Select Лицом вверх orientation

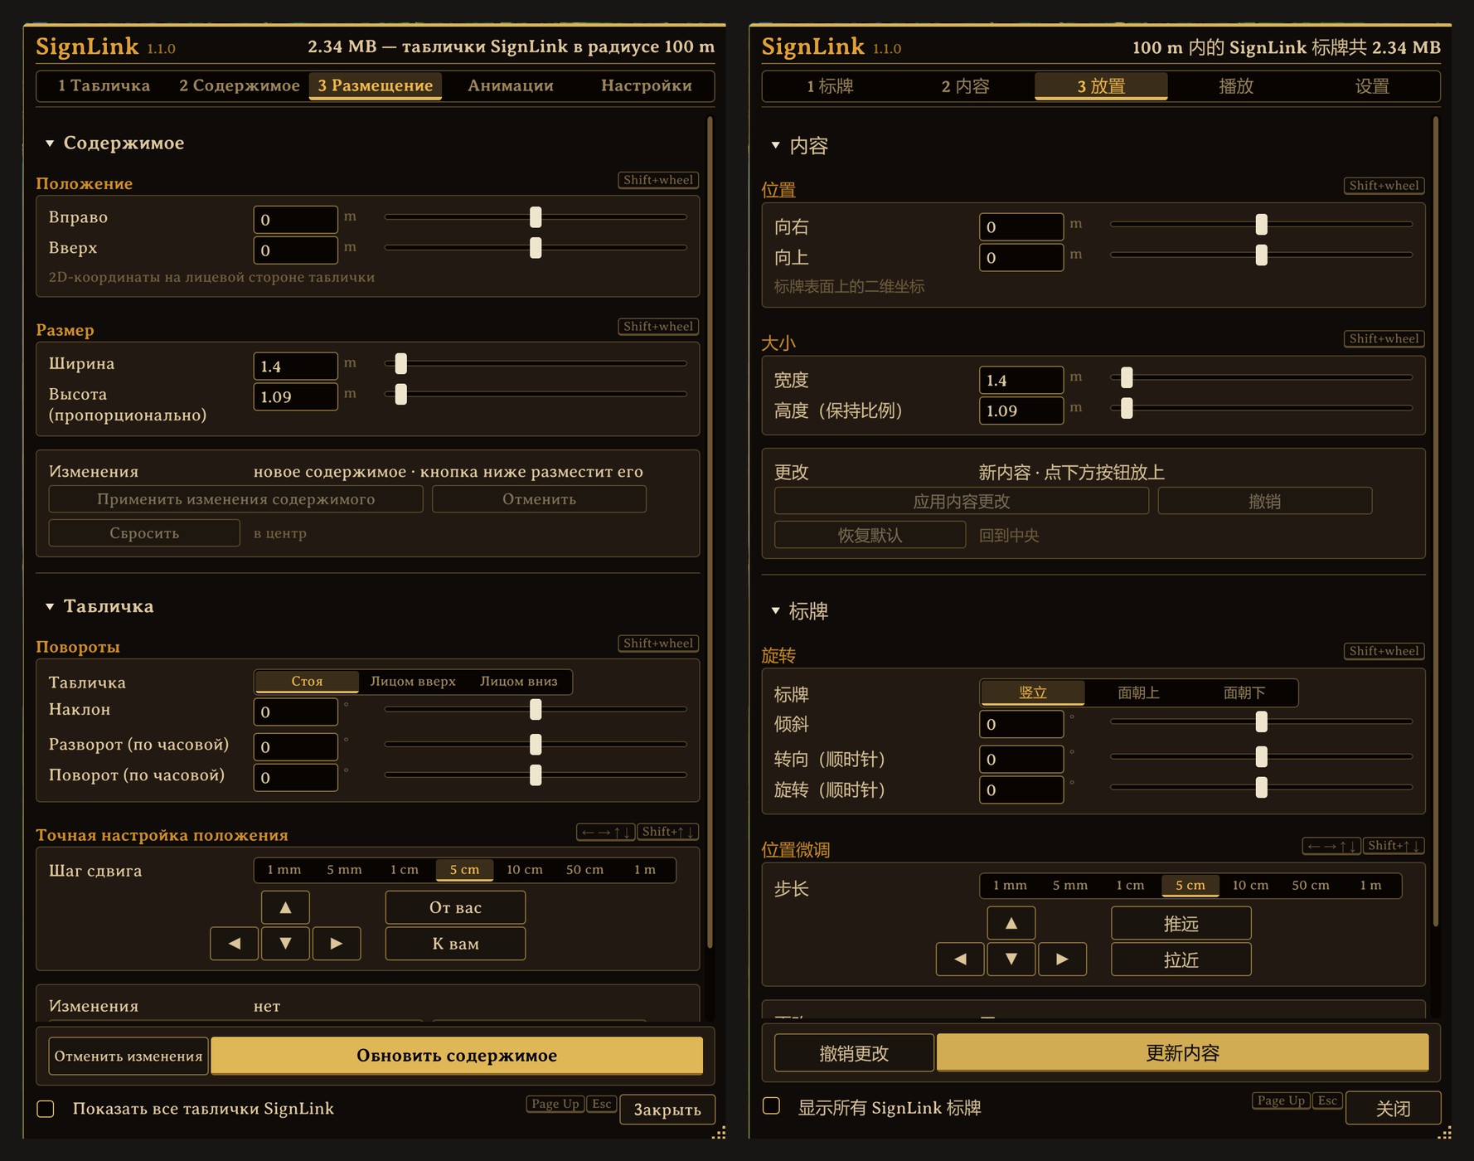[x=413, y=682]
